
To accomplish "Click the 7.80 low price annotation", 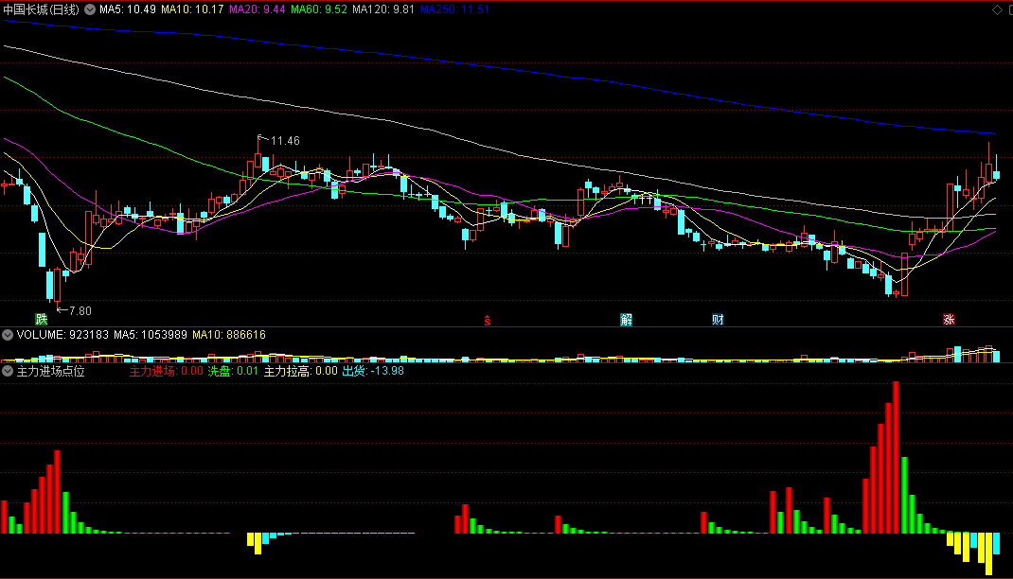I will [80, 311].
